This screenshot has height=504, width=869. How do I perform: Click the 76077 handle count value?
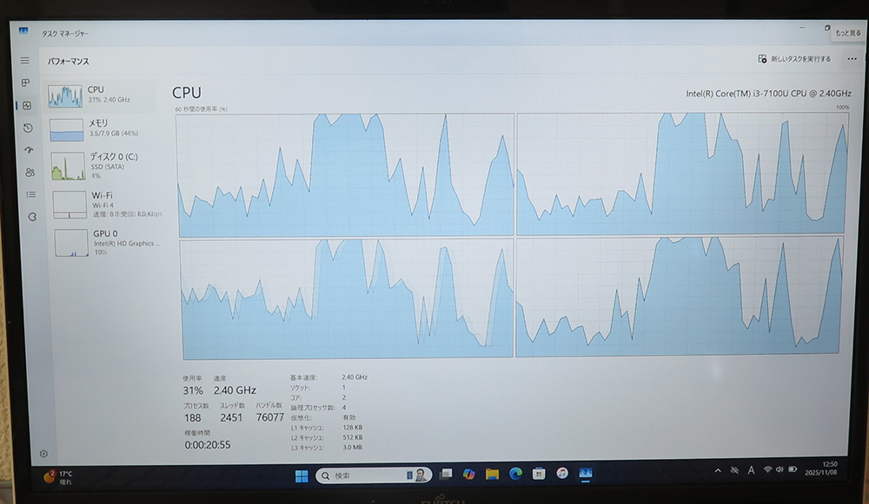pyautogui.click(x=270, y=417)
